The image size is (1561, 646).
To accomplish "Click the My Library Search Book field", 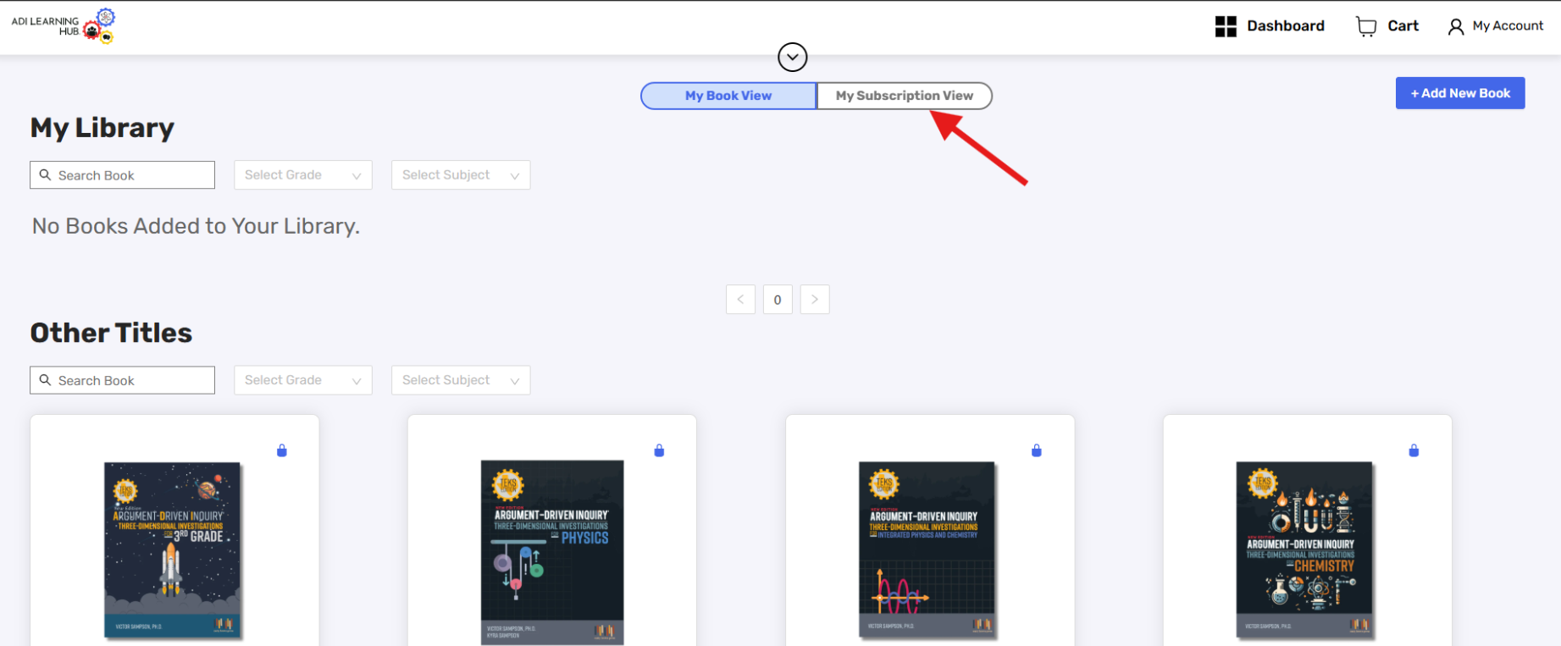I will 123,175.
